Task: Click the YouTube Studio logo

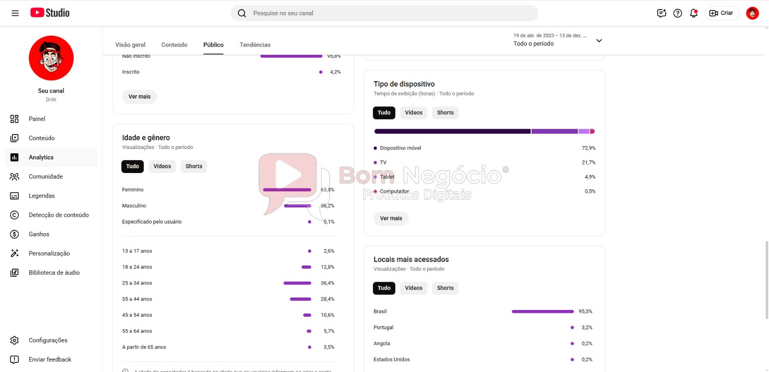Action: (x=50, y=13)
